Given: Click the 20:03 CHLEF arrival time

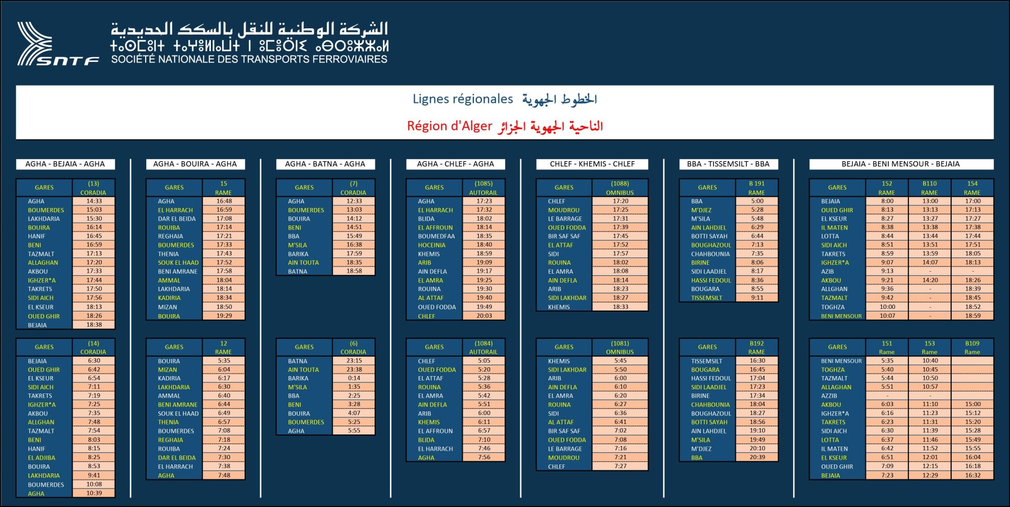Looking at the screenshot, I should click(x=484, y=316).
